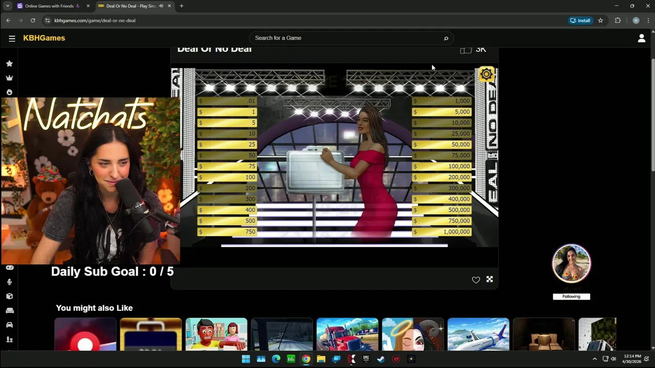Viewport: 655px width, 368px height.
Task: Close the Online Games with Friends tab
Action: [88, 6]
